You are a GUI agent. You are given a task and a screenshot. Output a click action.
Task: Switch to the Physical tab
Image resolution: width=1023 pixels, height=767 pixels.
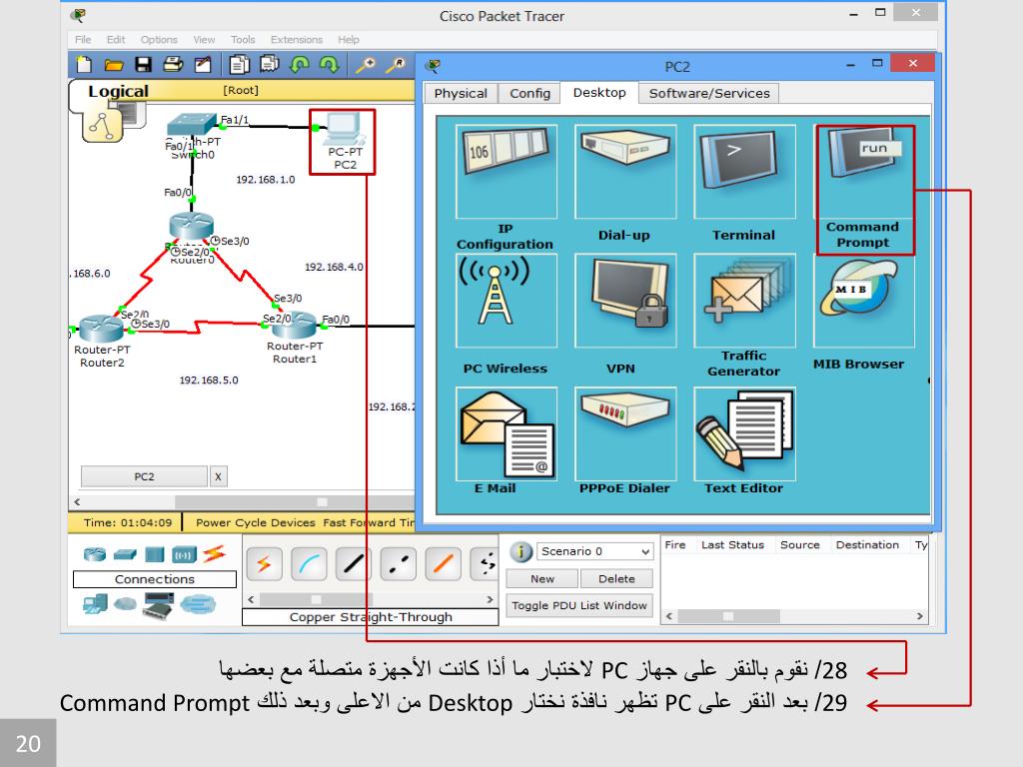click(461, 93)
